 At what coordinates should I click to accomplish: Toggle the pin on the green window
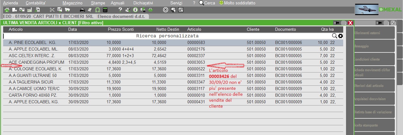coord(337,23)
